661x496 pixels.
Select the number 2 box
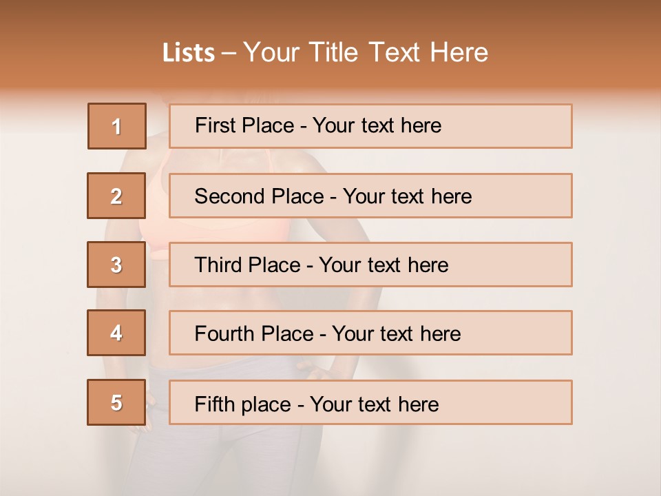click(116, 196)
